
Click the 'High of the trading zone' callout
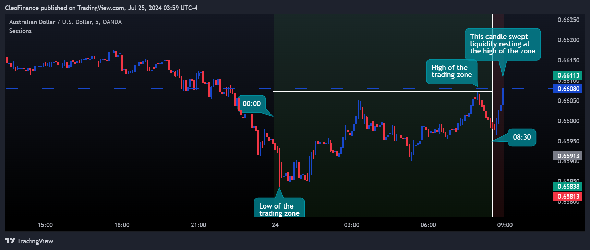451,71
